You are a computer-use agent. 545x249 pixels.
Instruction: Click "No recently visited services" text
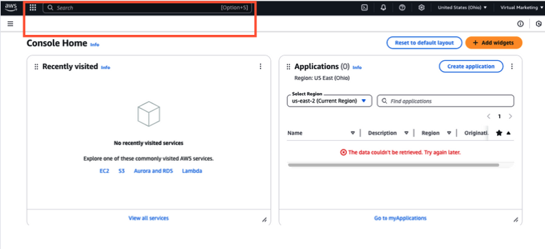[x=148, y=143]
